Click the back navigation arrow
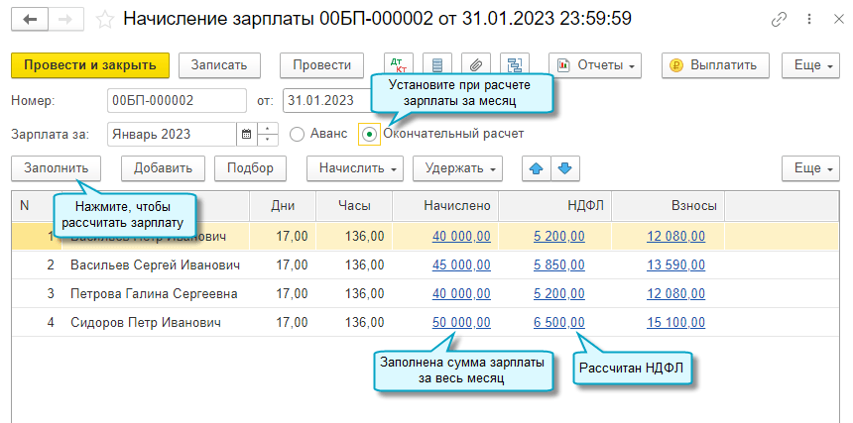 pyautogui.click(x=32, y=19)
